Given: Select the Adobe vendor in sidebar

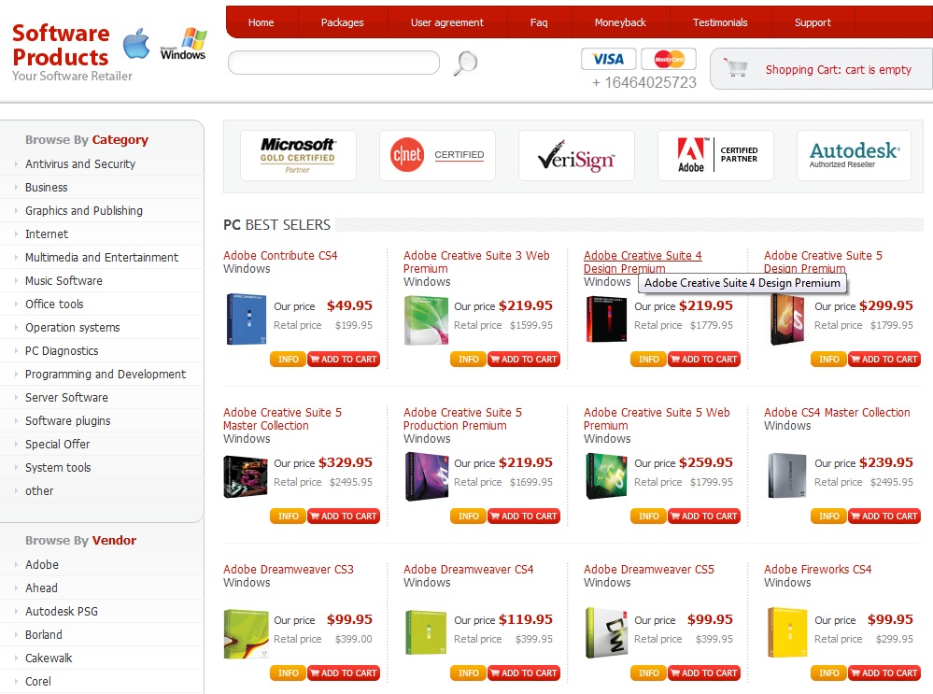Looking at the screenshot, I should (42, 565).
